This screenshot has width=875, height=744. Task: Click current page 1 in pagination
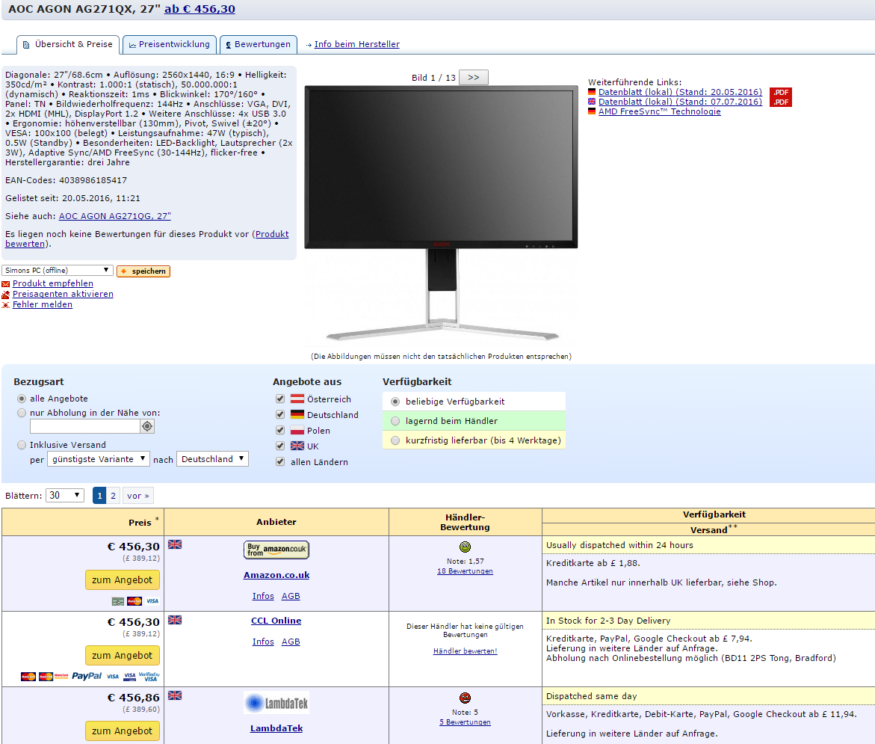pos(99,496)
